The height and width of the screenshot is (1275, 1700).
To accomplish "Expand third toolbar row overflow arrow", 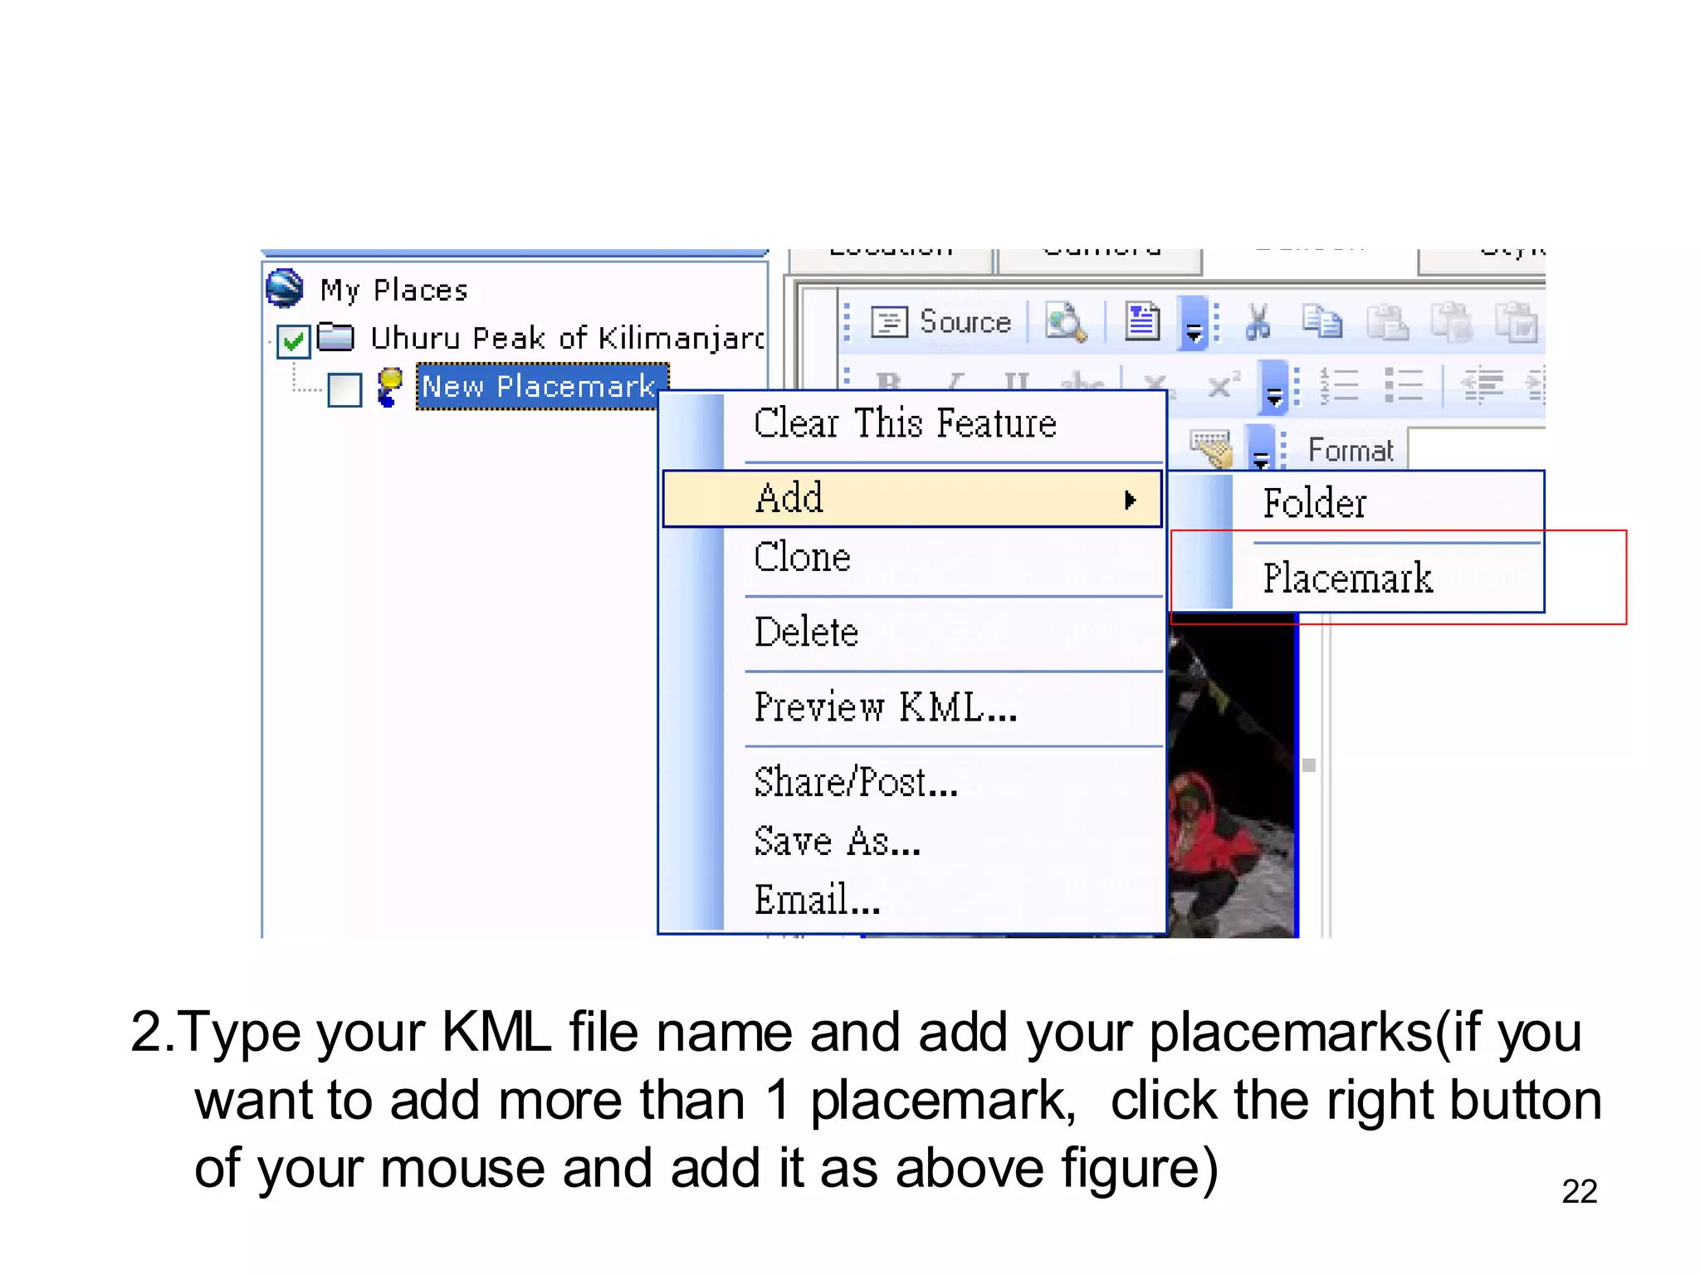I will 1261,448.
